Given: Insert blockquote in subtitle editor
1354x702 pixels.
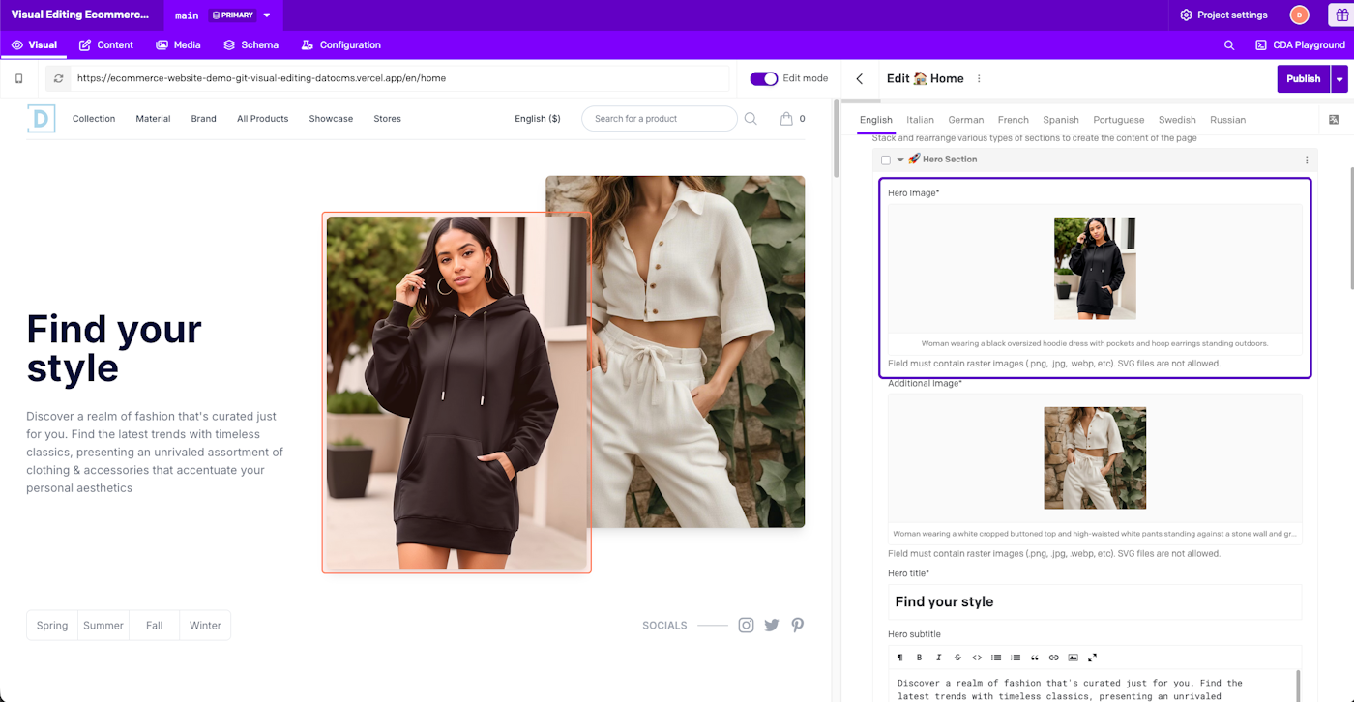Looking at the screenshot, I should point(1035,658).
